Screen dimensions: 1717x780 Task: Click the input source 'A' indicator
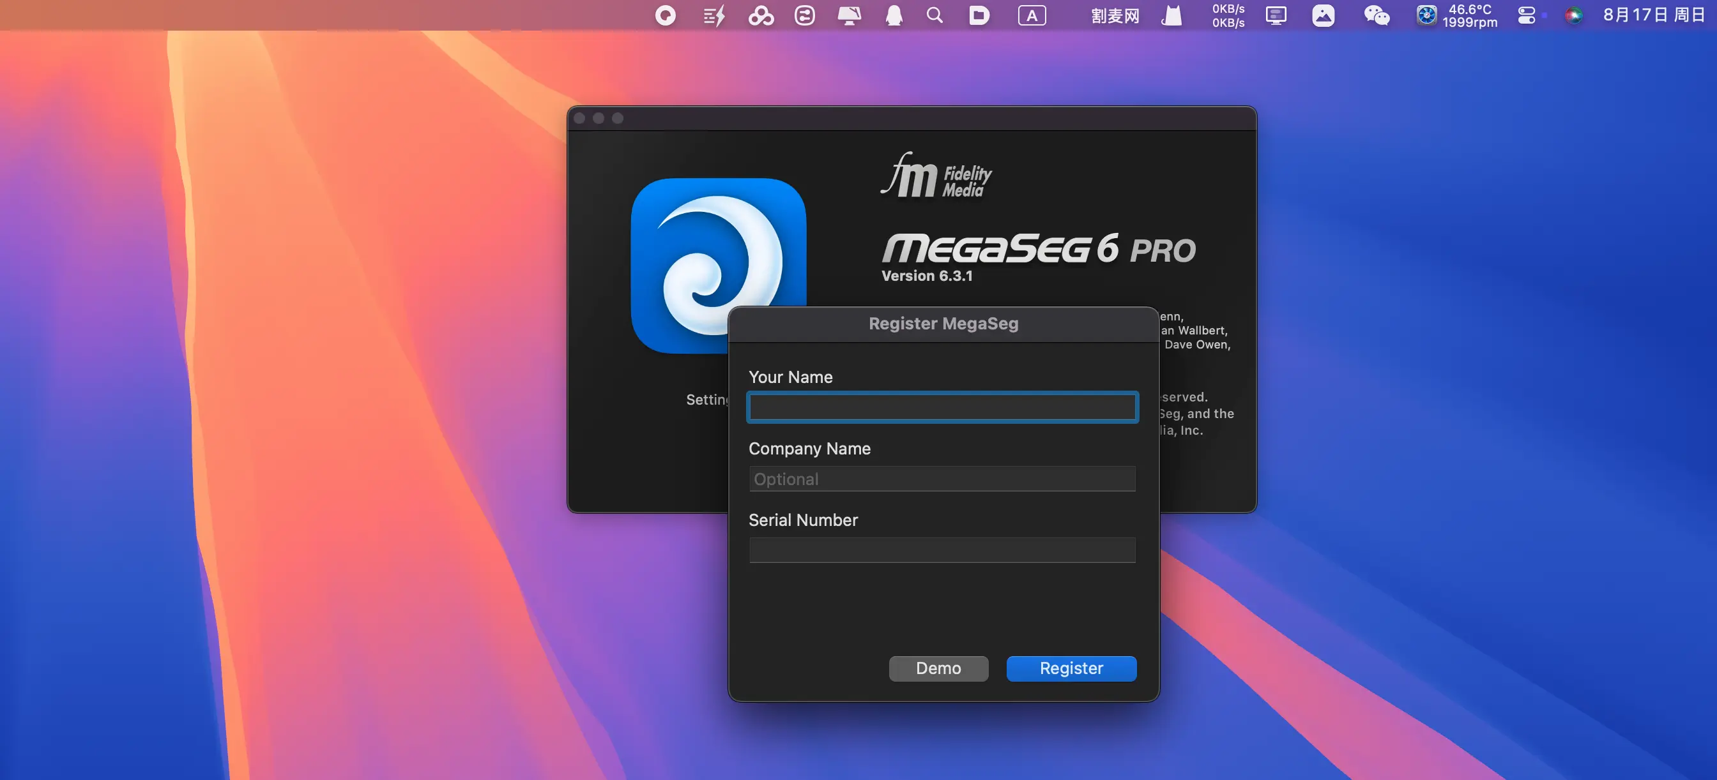pos(1031,15)
